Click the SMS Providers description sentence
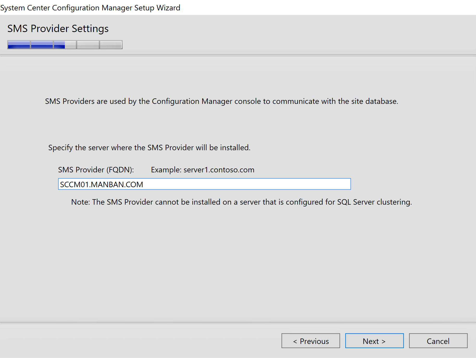476x358 pixels. click(221, 101)
